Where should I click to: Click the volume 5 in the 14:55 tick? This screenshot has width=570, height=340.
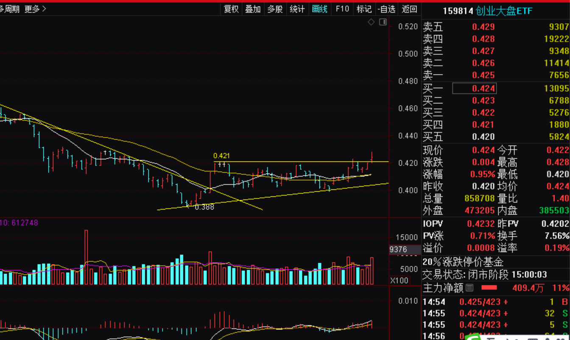(x=552, y=325)
